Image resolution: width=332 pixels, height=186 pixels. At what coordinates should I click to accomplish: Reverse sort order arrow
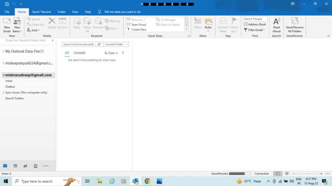coord(123,53)
